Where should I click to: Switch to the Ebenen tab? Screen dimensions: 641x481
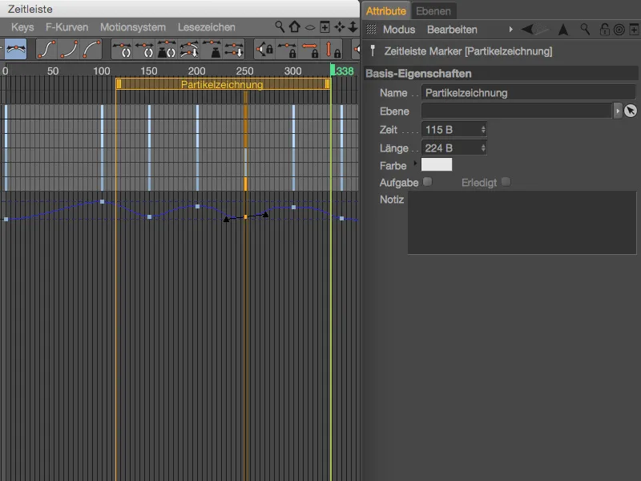tap(432, 10)
